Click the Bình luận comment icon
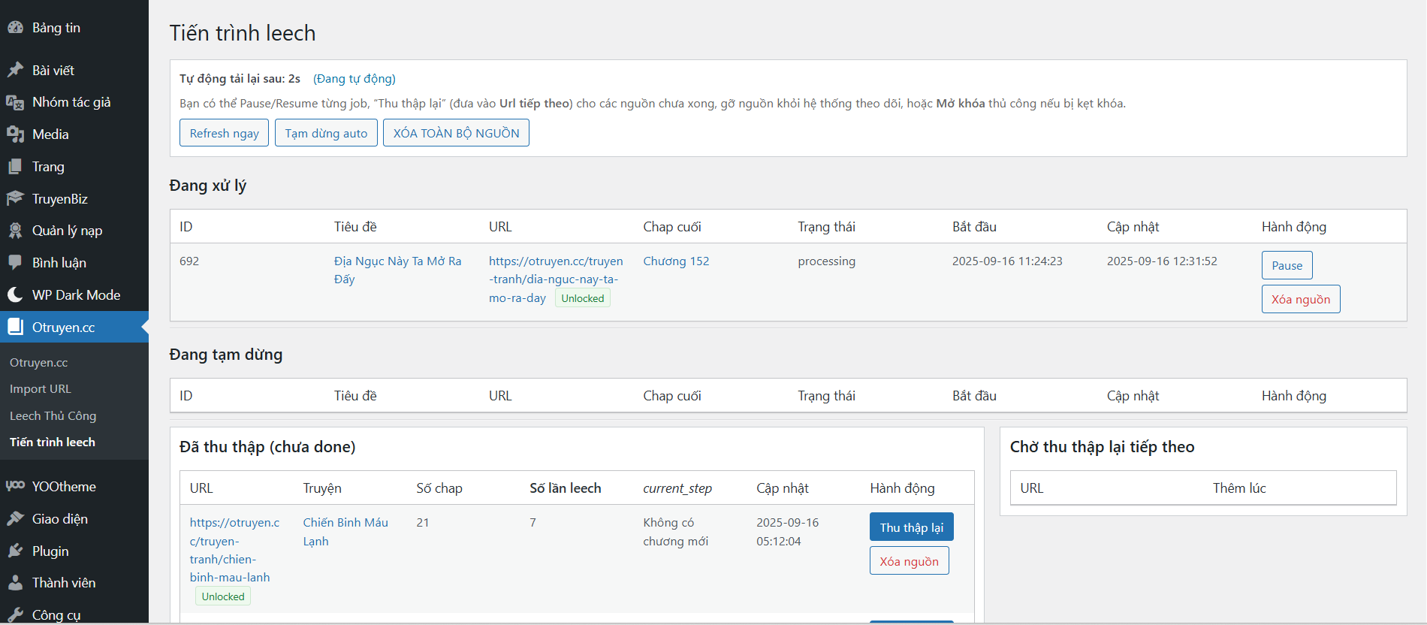This screenshot has height=625, width=1427. pyautogui.click(x=15, y=262)
